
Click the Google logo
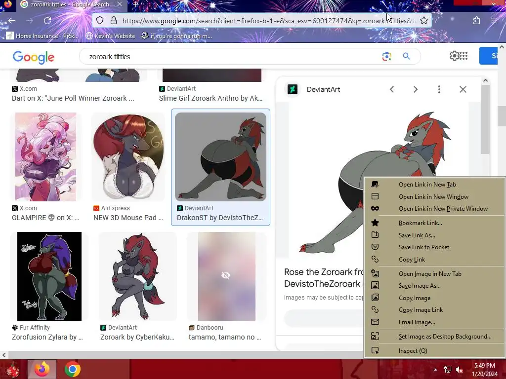click(34, 57)
